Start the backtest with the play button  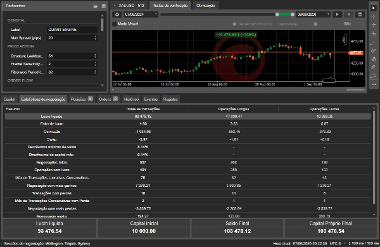click(x=337, y=15)
